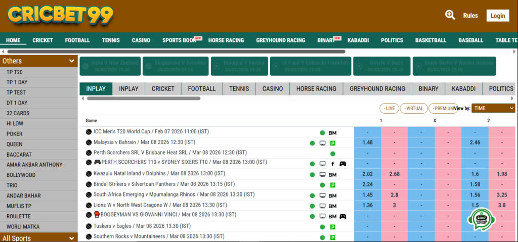The width and height of the screenshot is (518, 242).
Task: Click green in-play dot for Perth Scorchers SRL match
Action: click(x=333, y=154)
